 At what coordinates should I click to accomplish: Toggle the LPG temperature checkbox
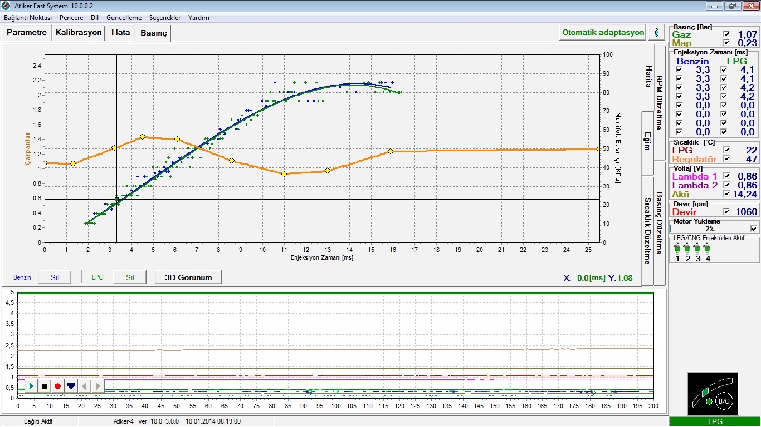[726, 150]
